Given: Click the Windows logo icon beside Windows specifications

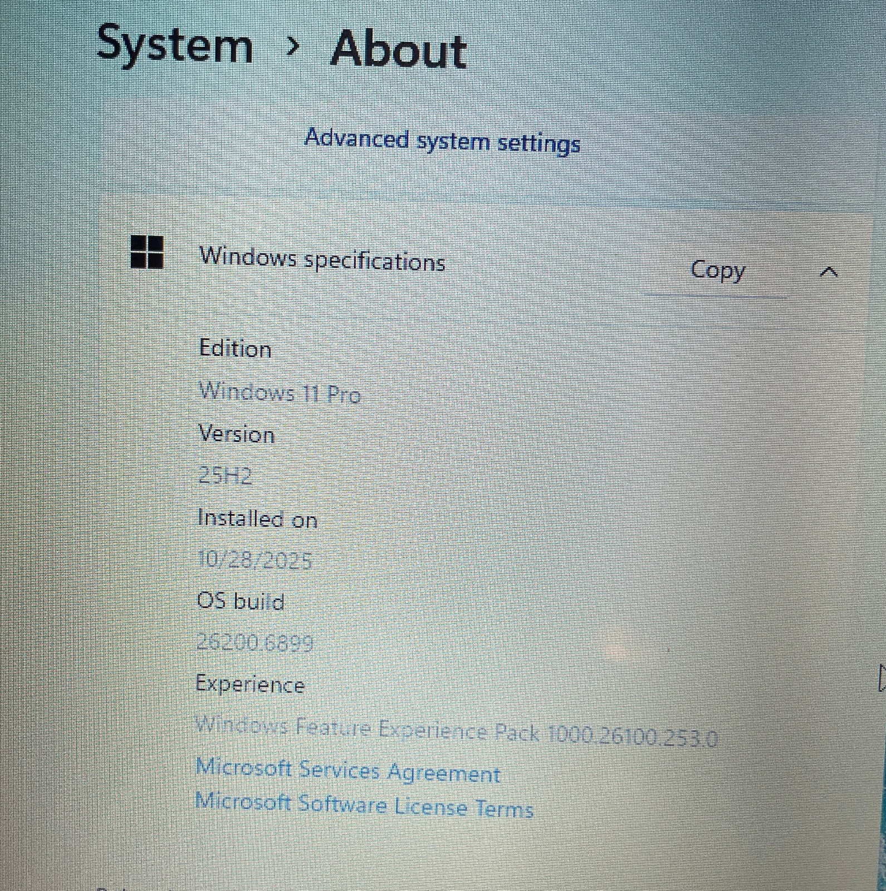Looking at the screenshot, I should click(147, 252).
